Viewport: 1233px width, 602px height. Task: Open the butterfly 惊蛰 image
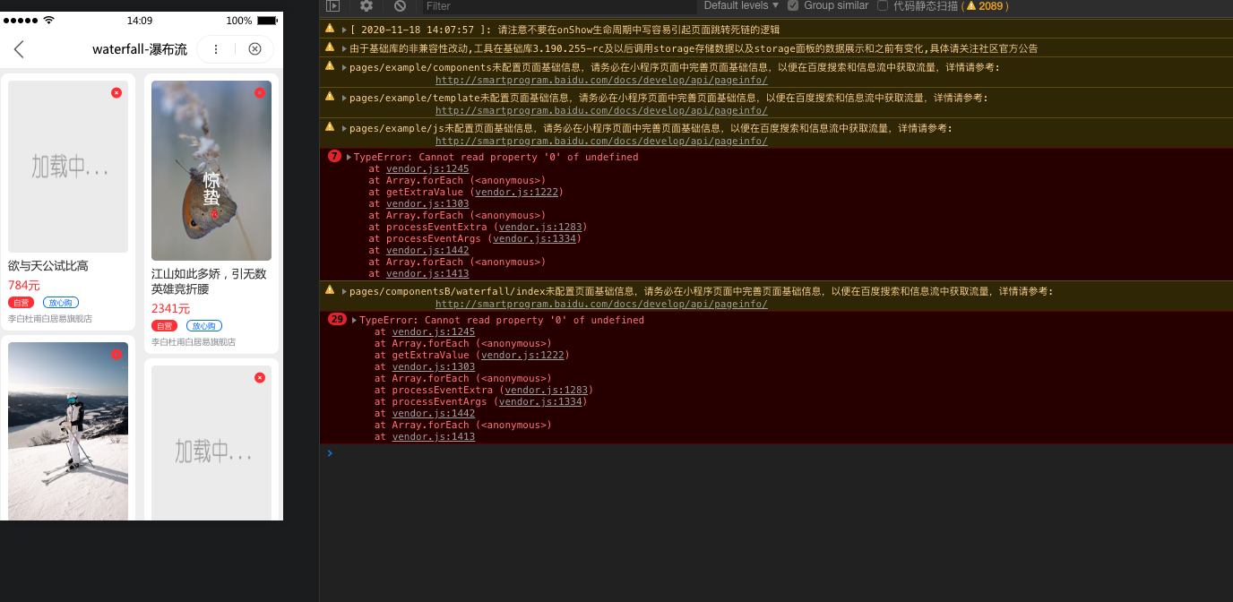pos(211,170)
